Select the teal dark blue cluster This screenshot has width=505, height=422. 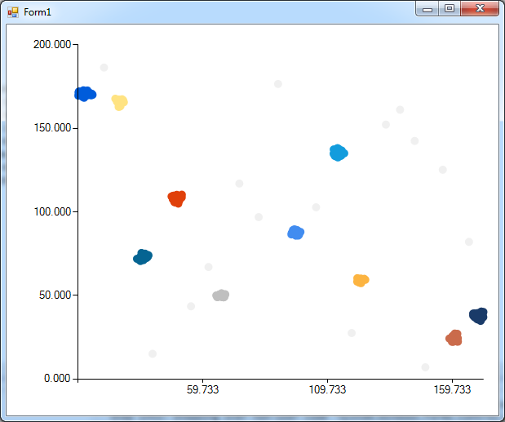[x=143, y=257]
